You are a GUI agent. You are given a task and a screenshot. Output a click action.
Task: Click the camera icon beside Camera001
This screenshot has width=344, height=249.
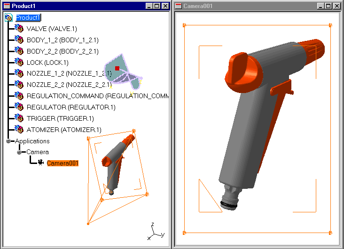(x=41, y=163)
